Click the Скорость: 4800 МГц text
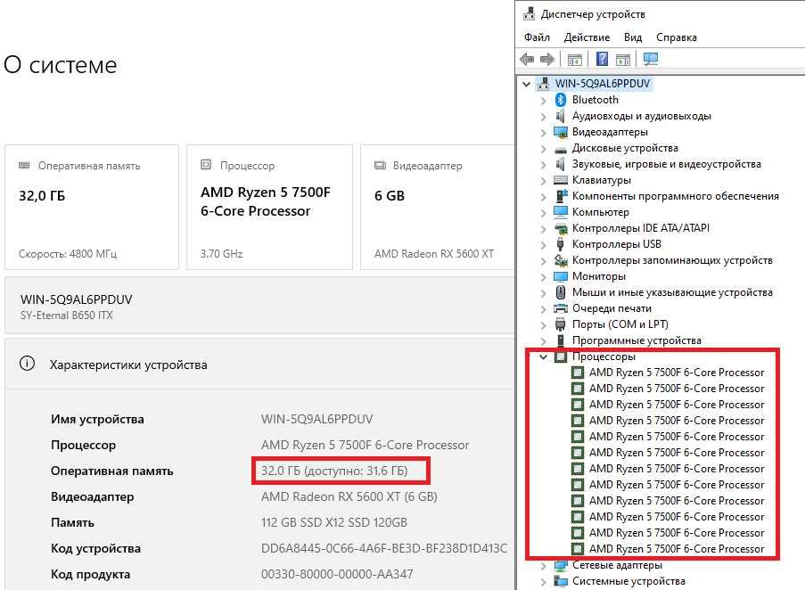Image resolution: width=805 pixels, height=590 pixels. (x=68, y=253)
